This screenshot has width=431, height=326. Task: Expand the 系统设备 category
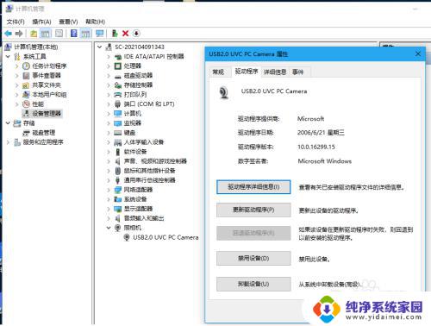pos(109,199)
